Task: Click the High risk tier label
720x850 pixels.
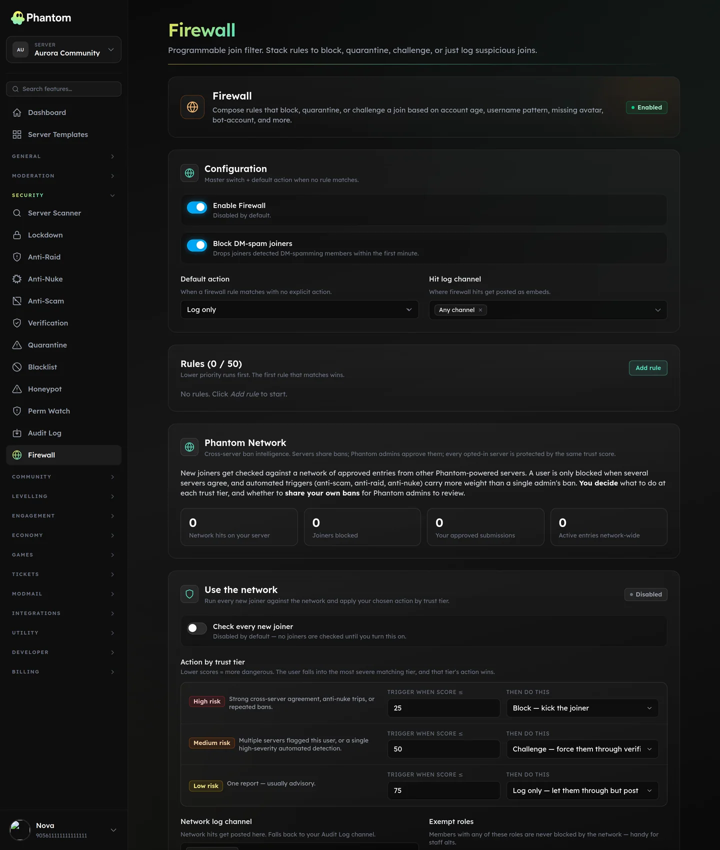Action: point(207,701)
